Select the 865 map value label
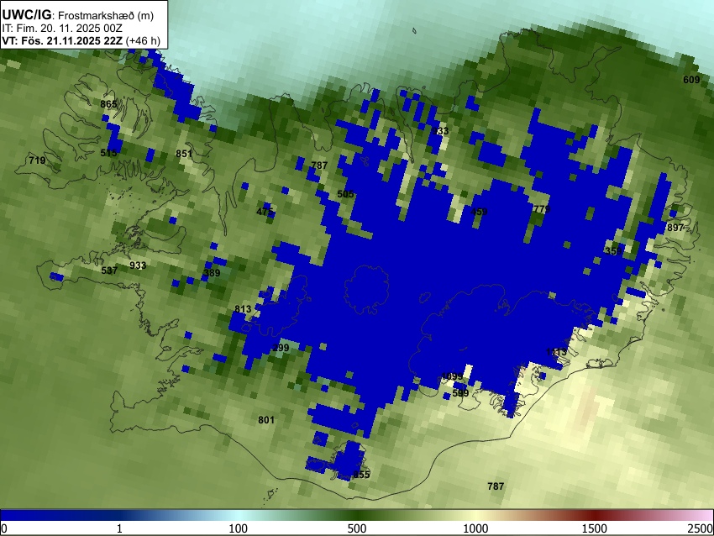Image resolution: width=714 pixels, height=536 pixels. click(x=109, y=104)
